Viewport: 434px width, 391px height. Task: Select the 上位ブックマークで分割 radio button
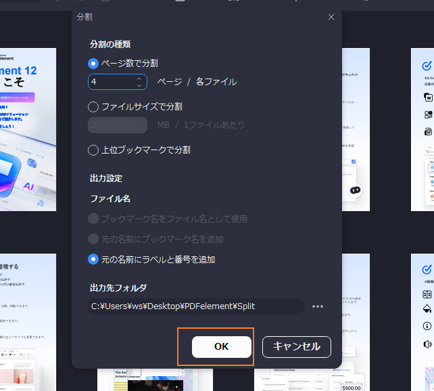[x=93, y=150]
